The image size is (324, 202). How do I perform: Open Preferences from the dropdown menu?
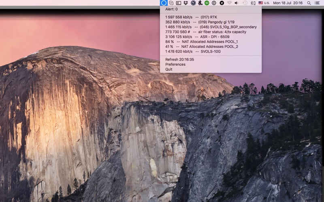click(211, 64)
